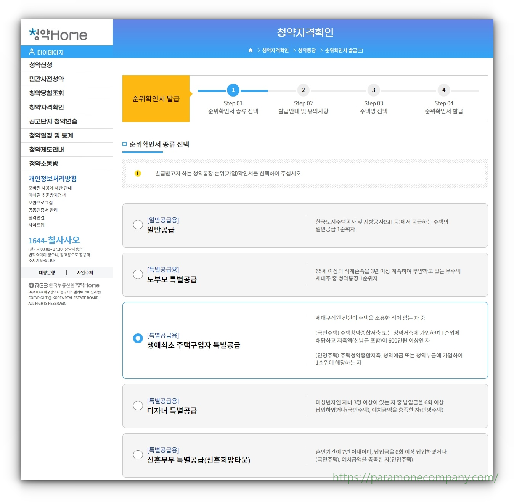Select the 다자녀 특별공급 radio button

click(138, 406)
